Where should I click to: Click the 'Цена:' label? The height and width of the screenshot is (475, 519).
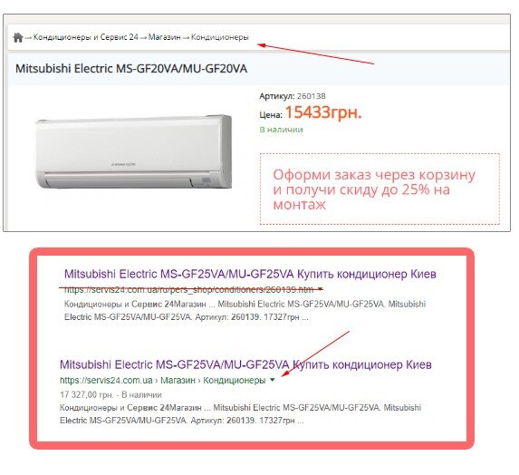pyautogui.click(x=271, y=115)
